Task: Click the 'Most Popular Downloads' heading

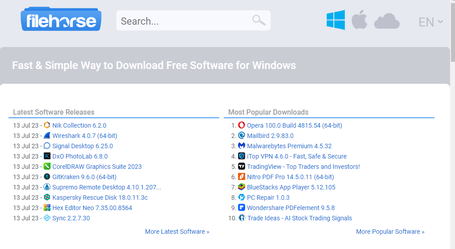Action: pyautogui.click(x=268, y=112)
